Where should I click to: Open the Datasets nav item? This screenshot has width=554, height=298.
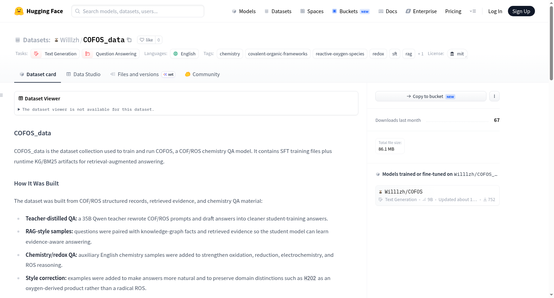tap(278, 11)
